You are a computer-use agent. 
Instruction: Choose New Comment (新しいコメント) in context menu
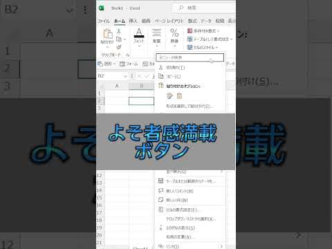coord(190,191)
